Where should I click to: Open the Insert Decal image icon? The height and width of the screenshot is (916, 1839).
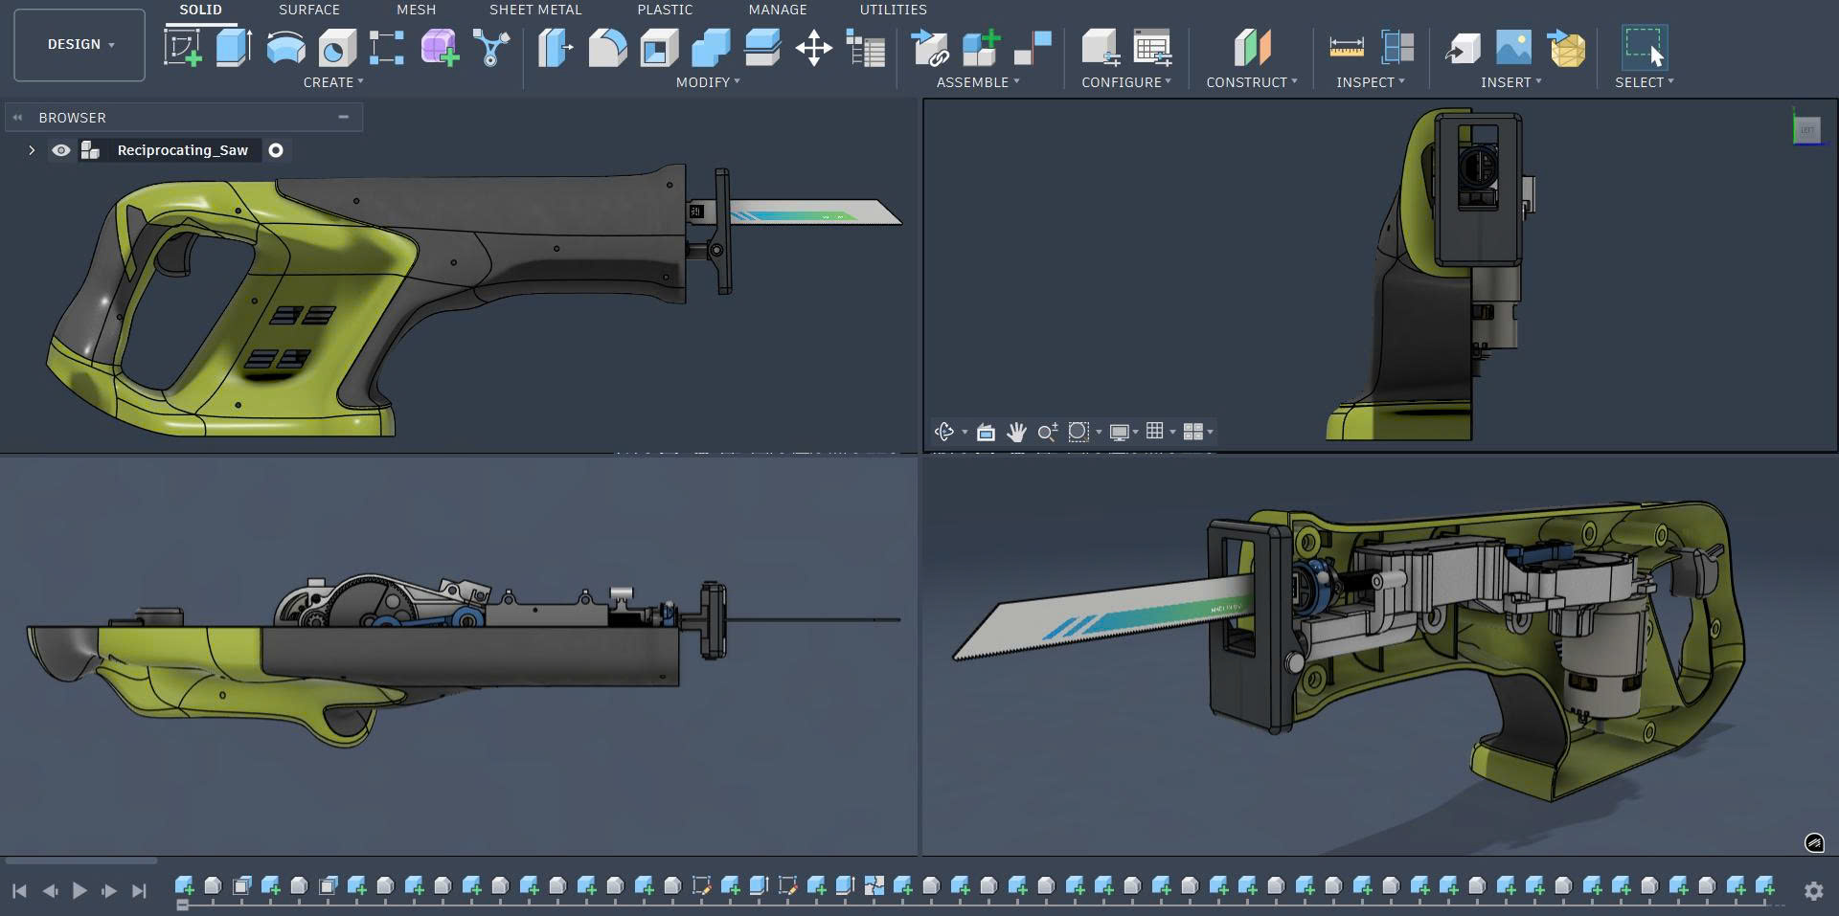point(1513,47)
